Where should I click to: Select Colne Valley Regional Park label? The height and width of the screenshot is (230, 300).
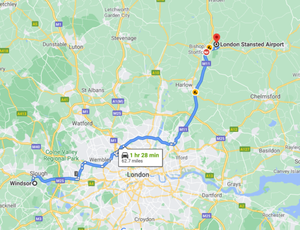pyautogui.click(x=61, y=155)
